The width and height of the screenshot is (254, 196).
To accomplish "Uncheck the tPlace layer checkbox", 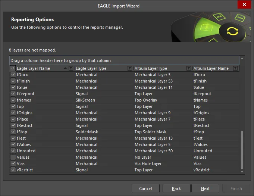I will 13,119.
